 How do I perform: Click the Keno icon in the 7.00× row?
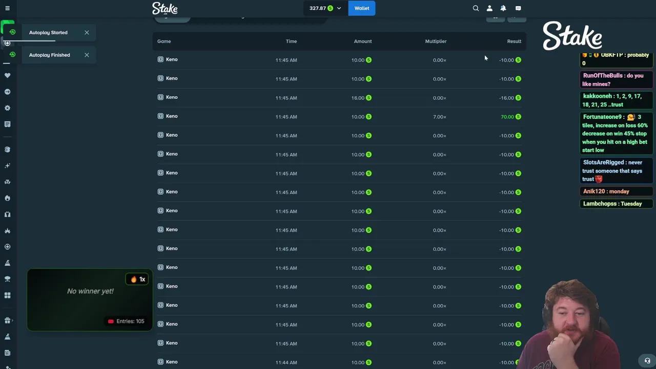[x=160, y=116]
